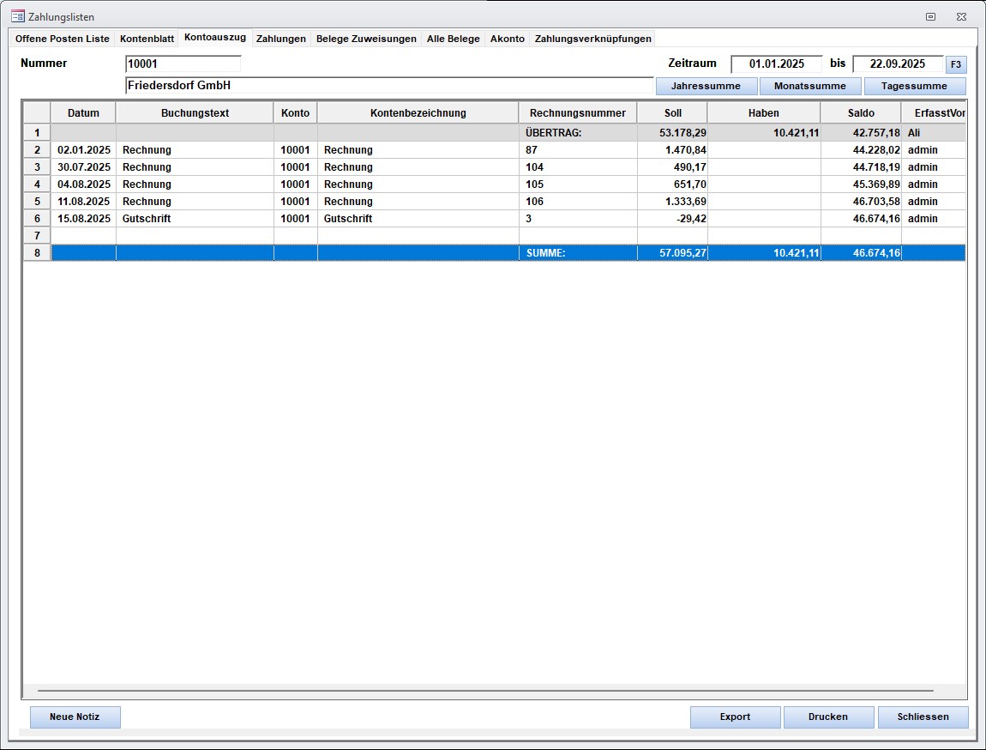The image size is (986, 750).
Task: Open the Offene Posten Liste tab
Action: point(63,39)
